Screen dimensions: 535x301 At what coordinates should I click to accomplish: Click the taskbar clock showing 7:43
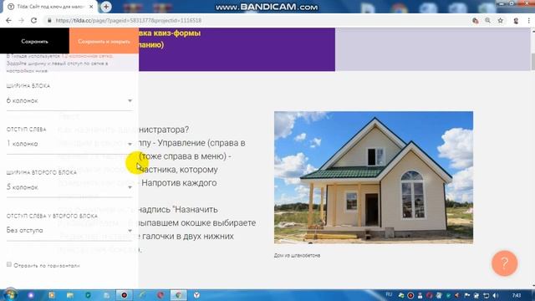517,295
